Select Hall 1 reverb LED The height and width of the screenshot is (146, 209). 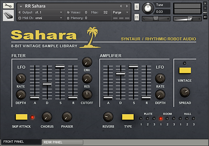click(180, 118)
